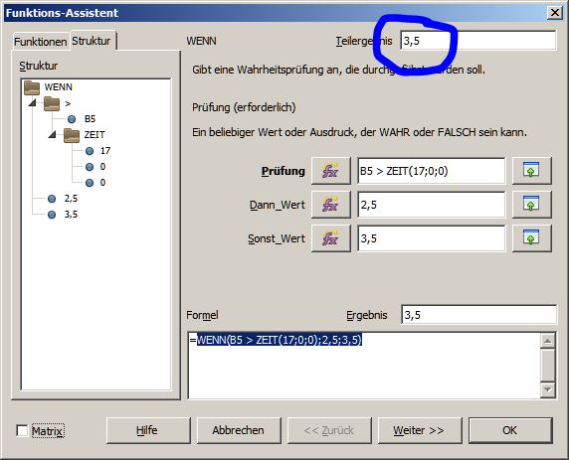Confirm with the OK button
569x460 pixels.
click(510, 430)
